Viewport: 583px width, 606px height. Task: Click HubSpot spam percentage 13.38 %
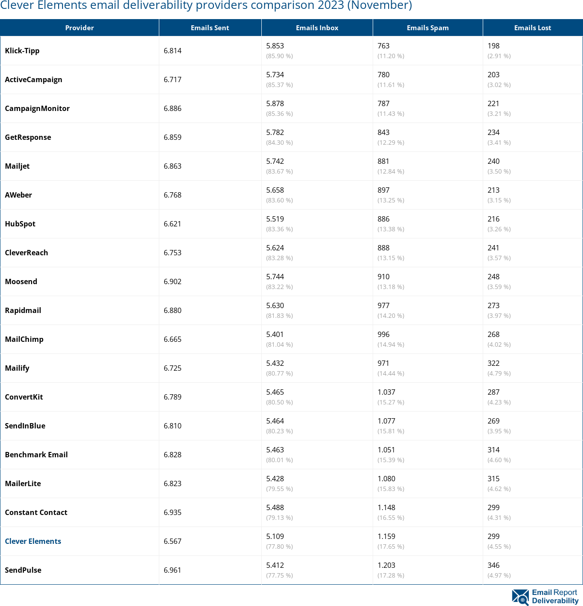(391, 229)
